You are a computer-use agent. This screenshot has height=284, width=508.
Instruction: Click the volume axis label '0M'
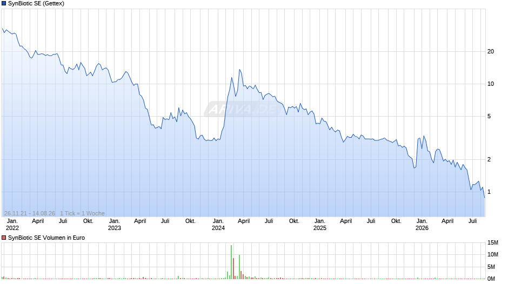pyautogui.click(x=491, y=279)
